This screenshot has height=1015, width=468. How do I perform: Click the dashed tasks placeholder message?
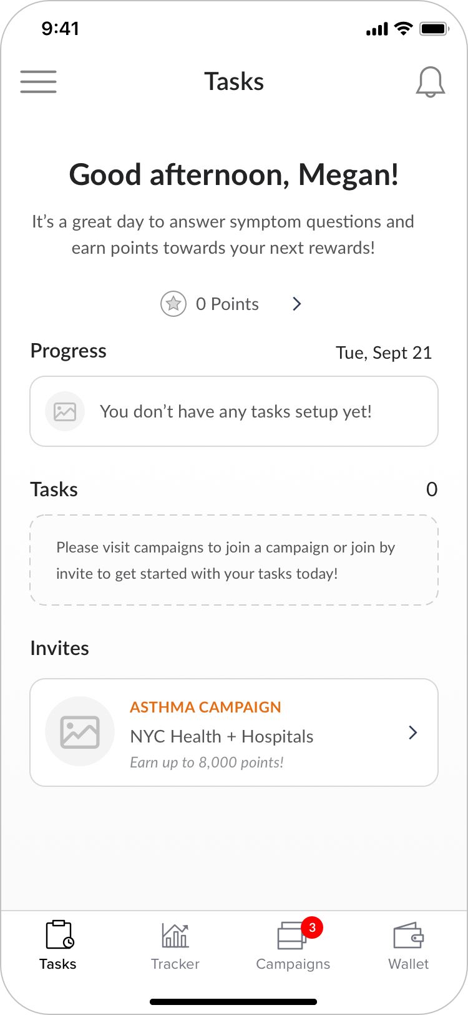coord(234,560)
